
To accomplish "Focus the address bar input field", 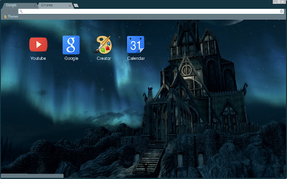I will (151, 11).
